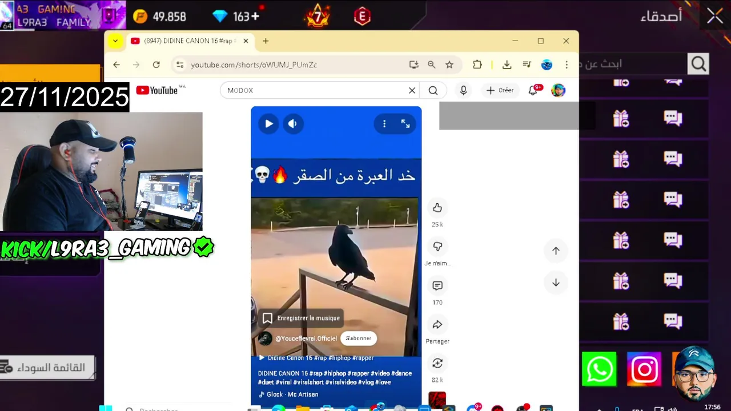The image size is (731, 411).
Task: Go back one page in Chrome
Action: click(117, 65)
